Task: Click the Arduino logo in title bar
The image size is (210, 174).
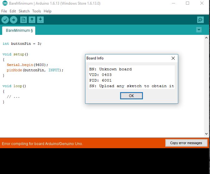Action: (x=5, y=3)
